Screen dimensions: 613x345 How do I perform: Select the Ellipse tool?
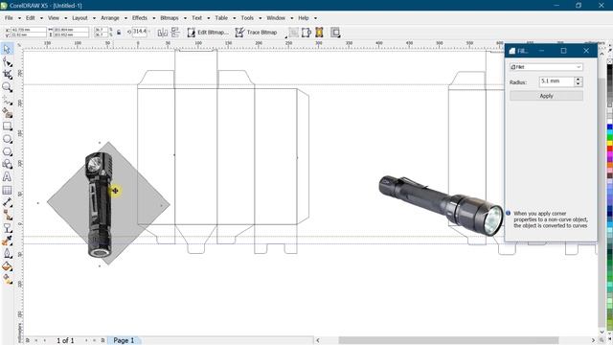tap(7, 139)
